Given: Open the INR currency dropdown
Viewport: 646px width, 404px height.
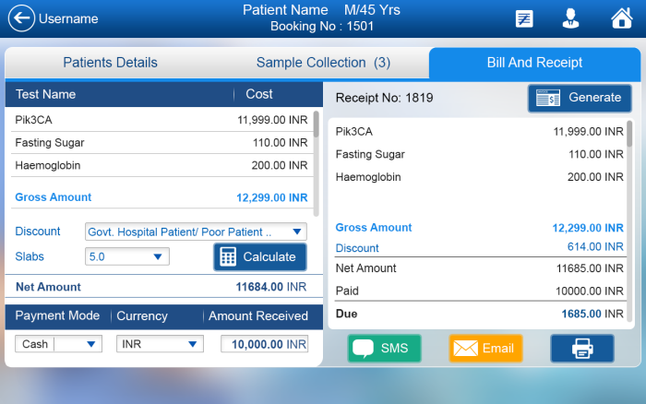Looking at the screenshot, I should (160, 344).
